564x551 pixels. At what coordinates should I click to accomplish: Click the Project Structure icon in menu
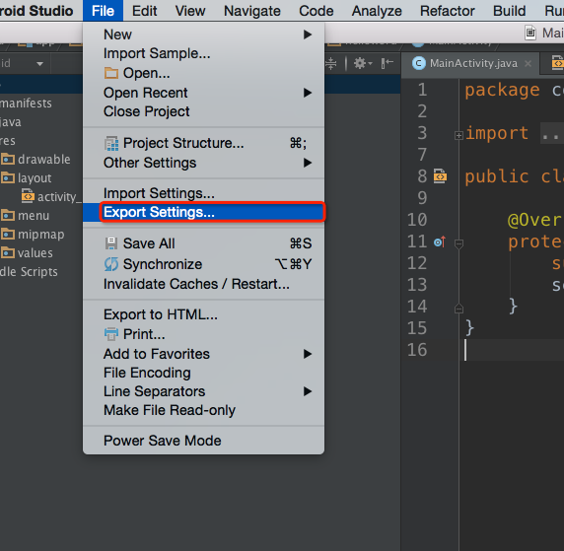111,144
